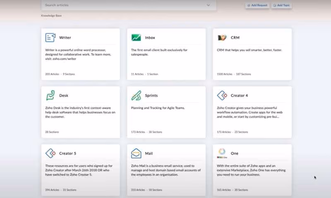Click the Mail envelope icon
The height and width of the screenshot is (198, 331).
(x=136, y=153)
